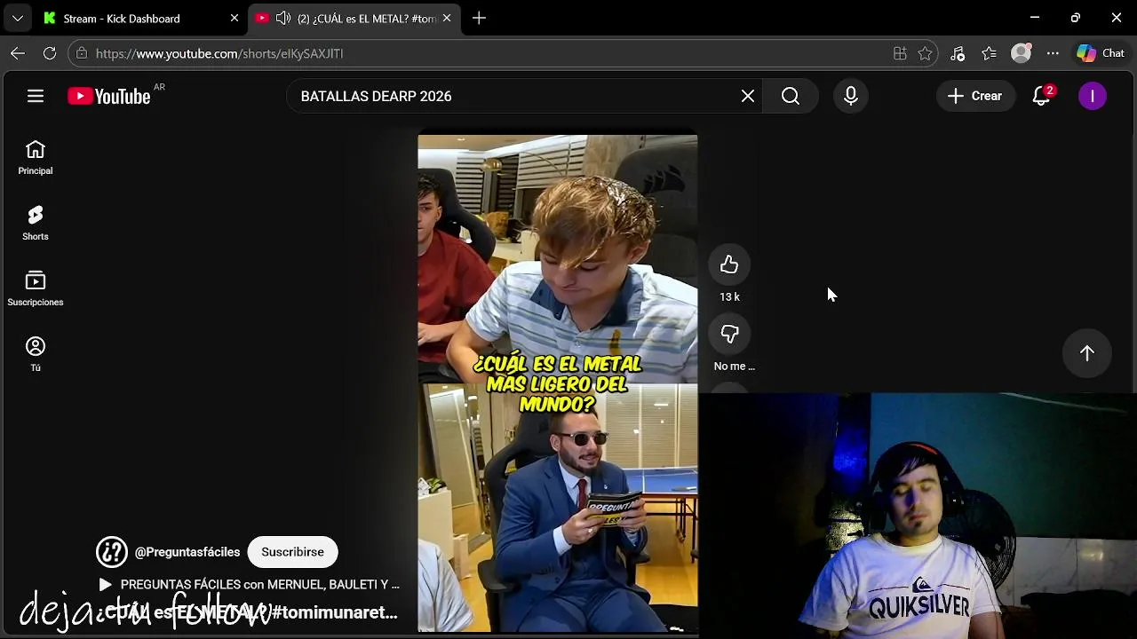This screenshot has height=639, width=1137.
Task: Expand the tab search dropdown arrow
Action: [18, 18]
